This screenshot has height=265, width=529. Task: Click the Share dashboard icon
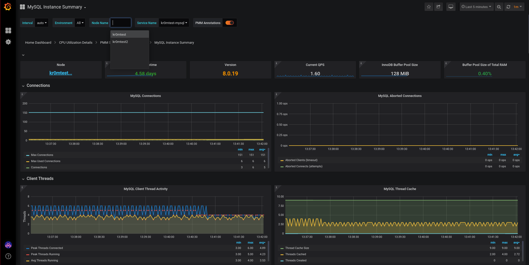[438, 7]
